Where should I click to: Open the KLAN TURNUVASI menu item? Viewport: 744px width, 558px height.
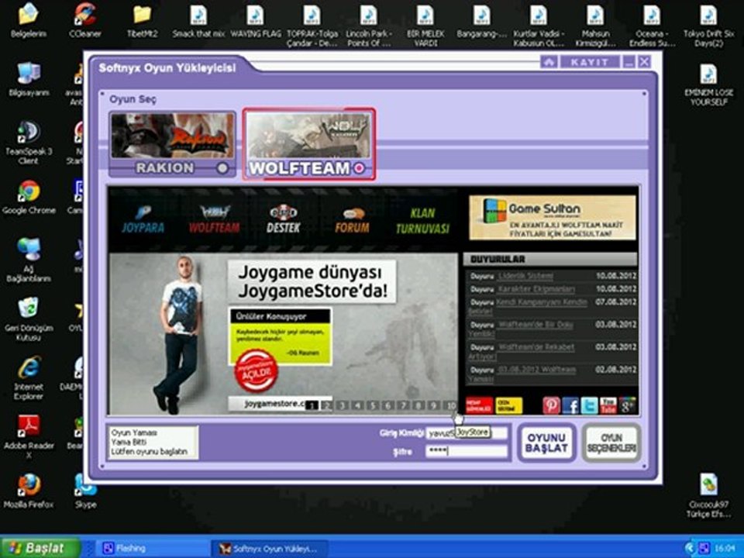click(x=423, y=221)
